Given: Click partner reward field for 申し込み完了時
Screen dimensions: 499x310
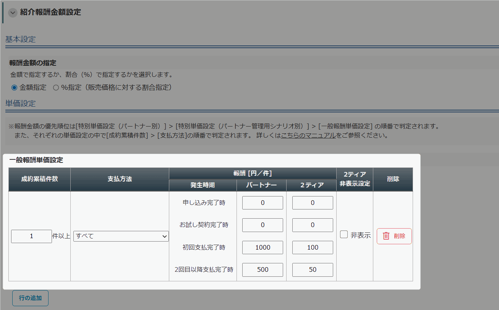Looking at the screenshot, I should coord(262,203).
